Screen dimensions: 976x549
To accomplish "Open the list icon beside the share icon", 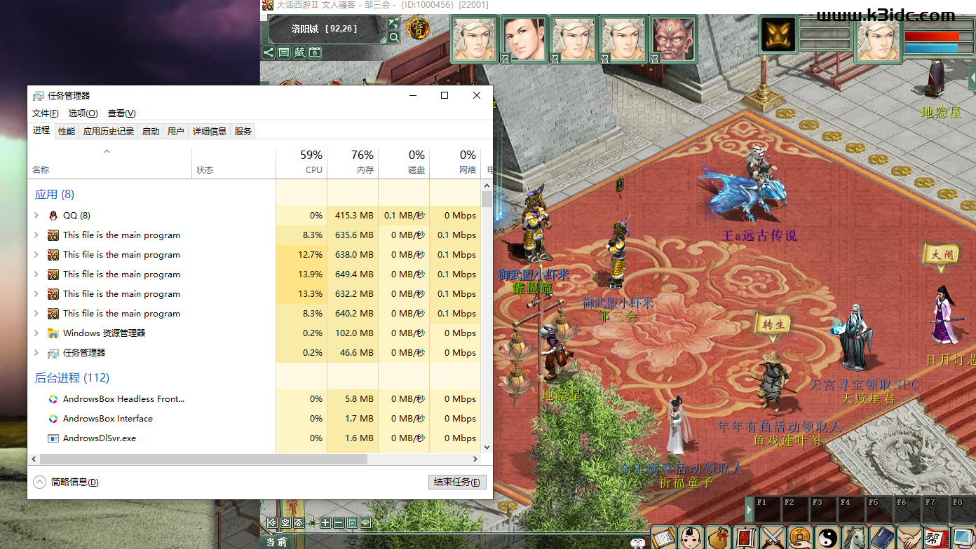I will pos(283,52).
